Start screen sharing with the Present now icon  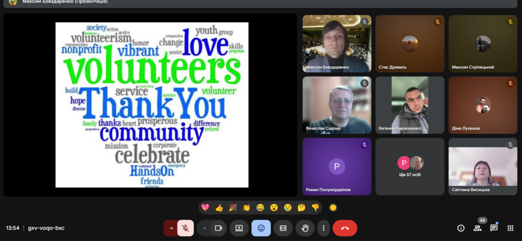[239, 228]
